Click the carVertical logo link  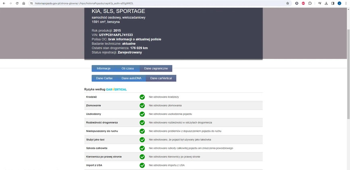point(116,89)
